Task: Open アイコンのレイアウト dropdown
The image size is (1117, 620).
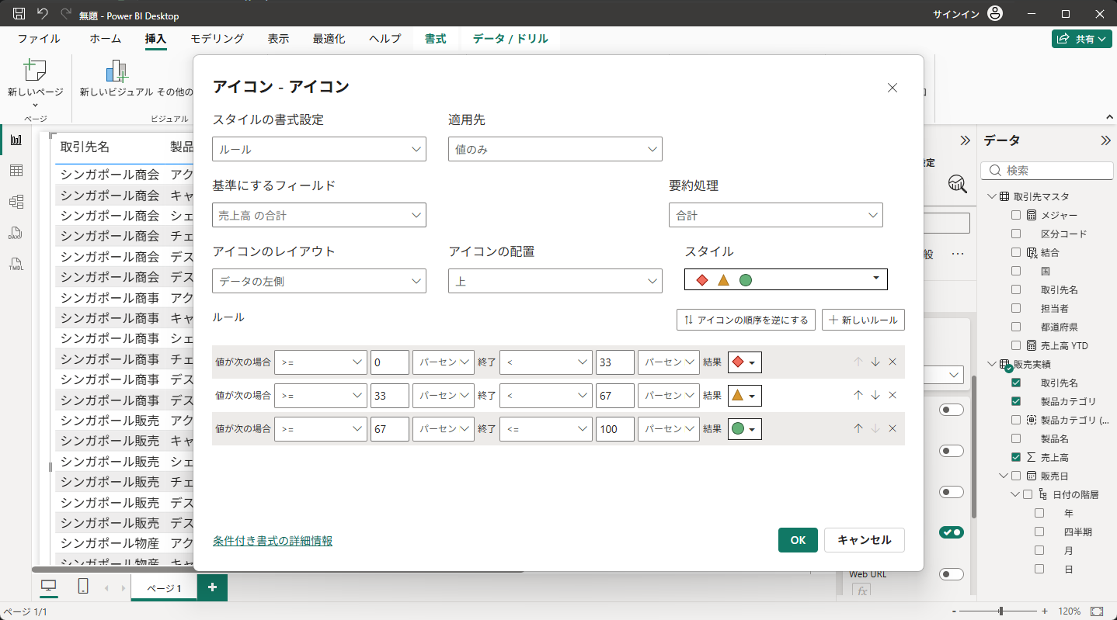Action: pos(319,281)
